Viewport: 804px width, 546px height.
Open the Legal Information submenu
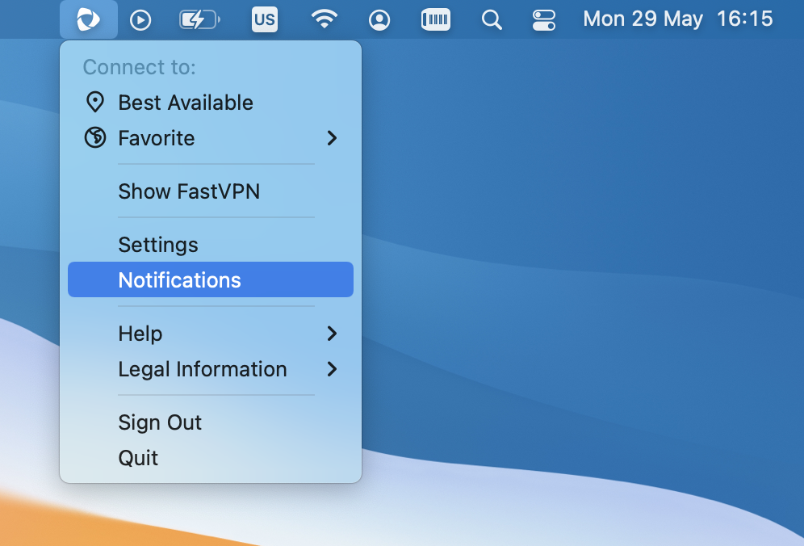[x=211, y=369]
